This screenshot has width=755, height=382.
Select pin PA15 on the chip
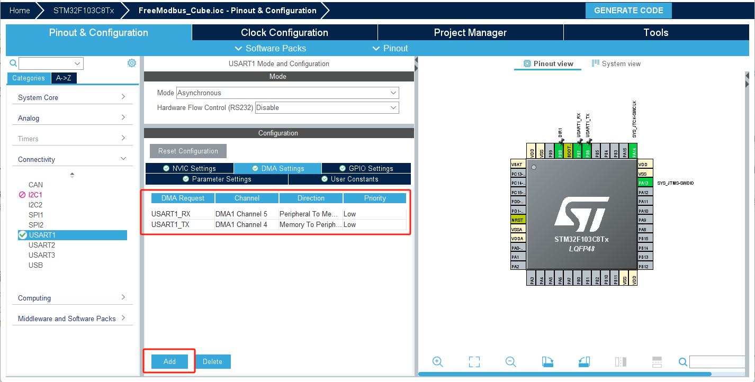(x=624, y=151)
